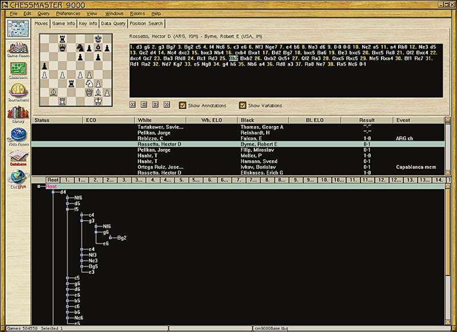
Task: Open the Windows menu
Action: click(114, 13)
